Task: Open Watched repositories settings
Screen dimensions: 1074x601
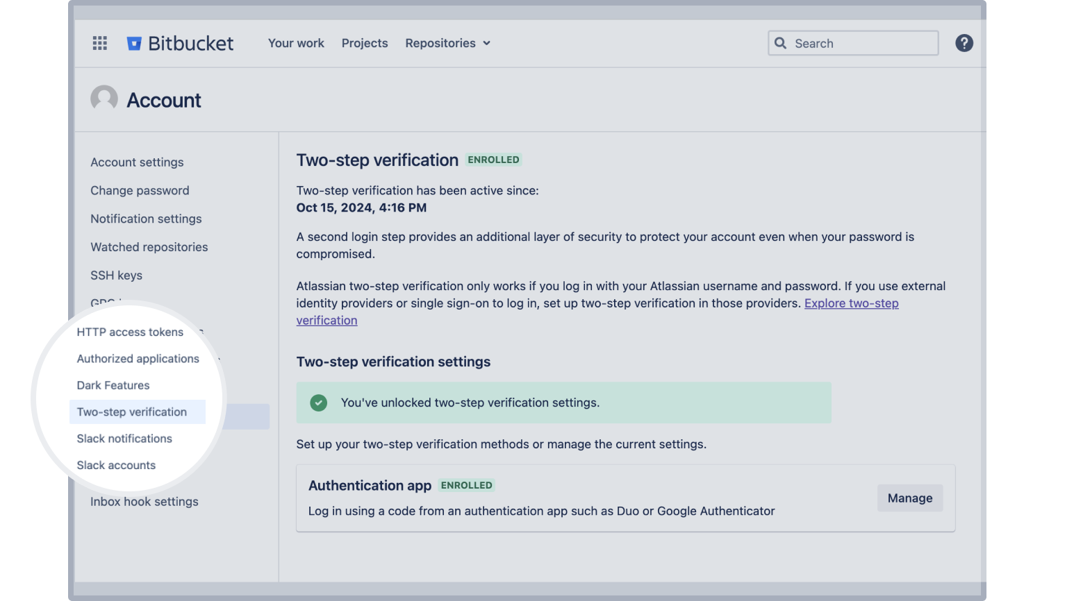Action: 149,247
